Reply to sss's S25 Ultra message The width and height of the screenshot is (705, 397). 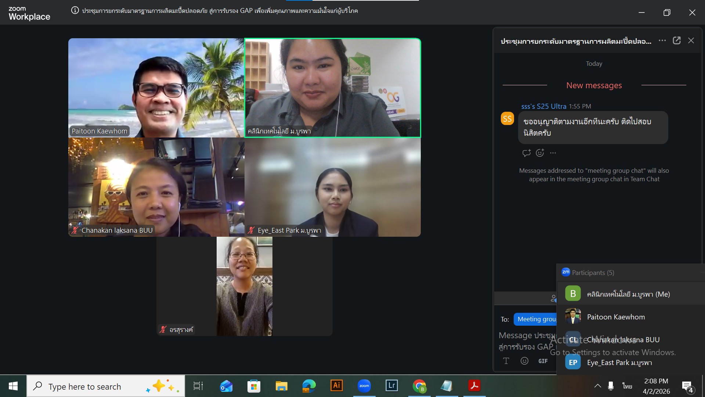point(526,153)
